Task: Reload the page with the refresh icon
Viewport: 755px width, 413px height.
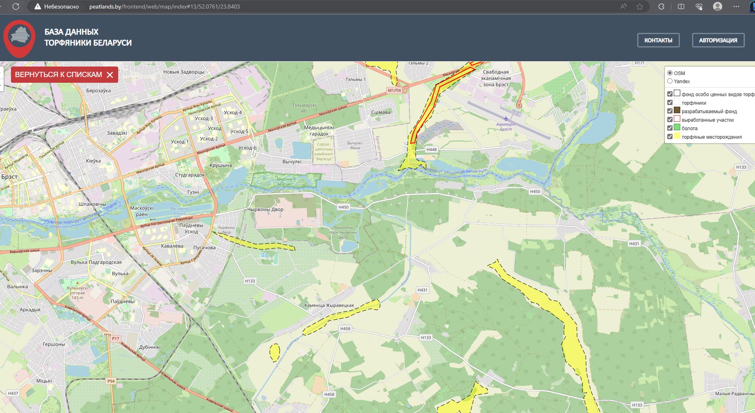Action: coord(16,6)
